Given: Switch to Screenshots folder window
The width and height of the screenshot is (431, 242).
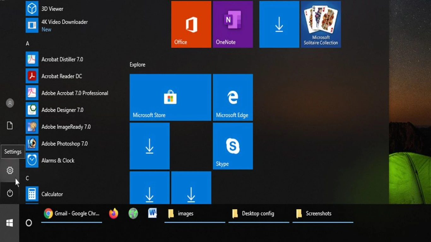Looking at the screenshot, I should click(x=323, y=214).
